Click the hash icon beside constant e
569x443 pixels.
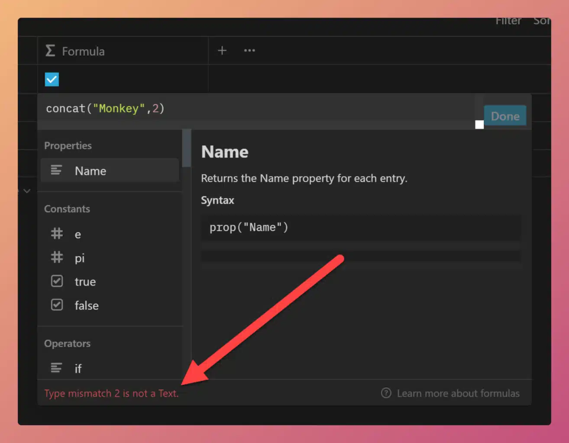tap(57, 234)
